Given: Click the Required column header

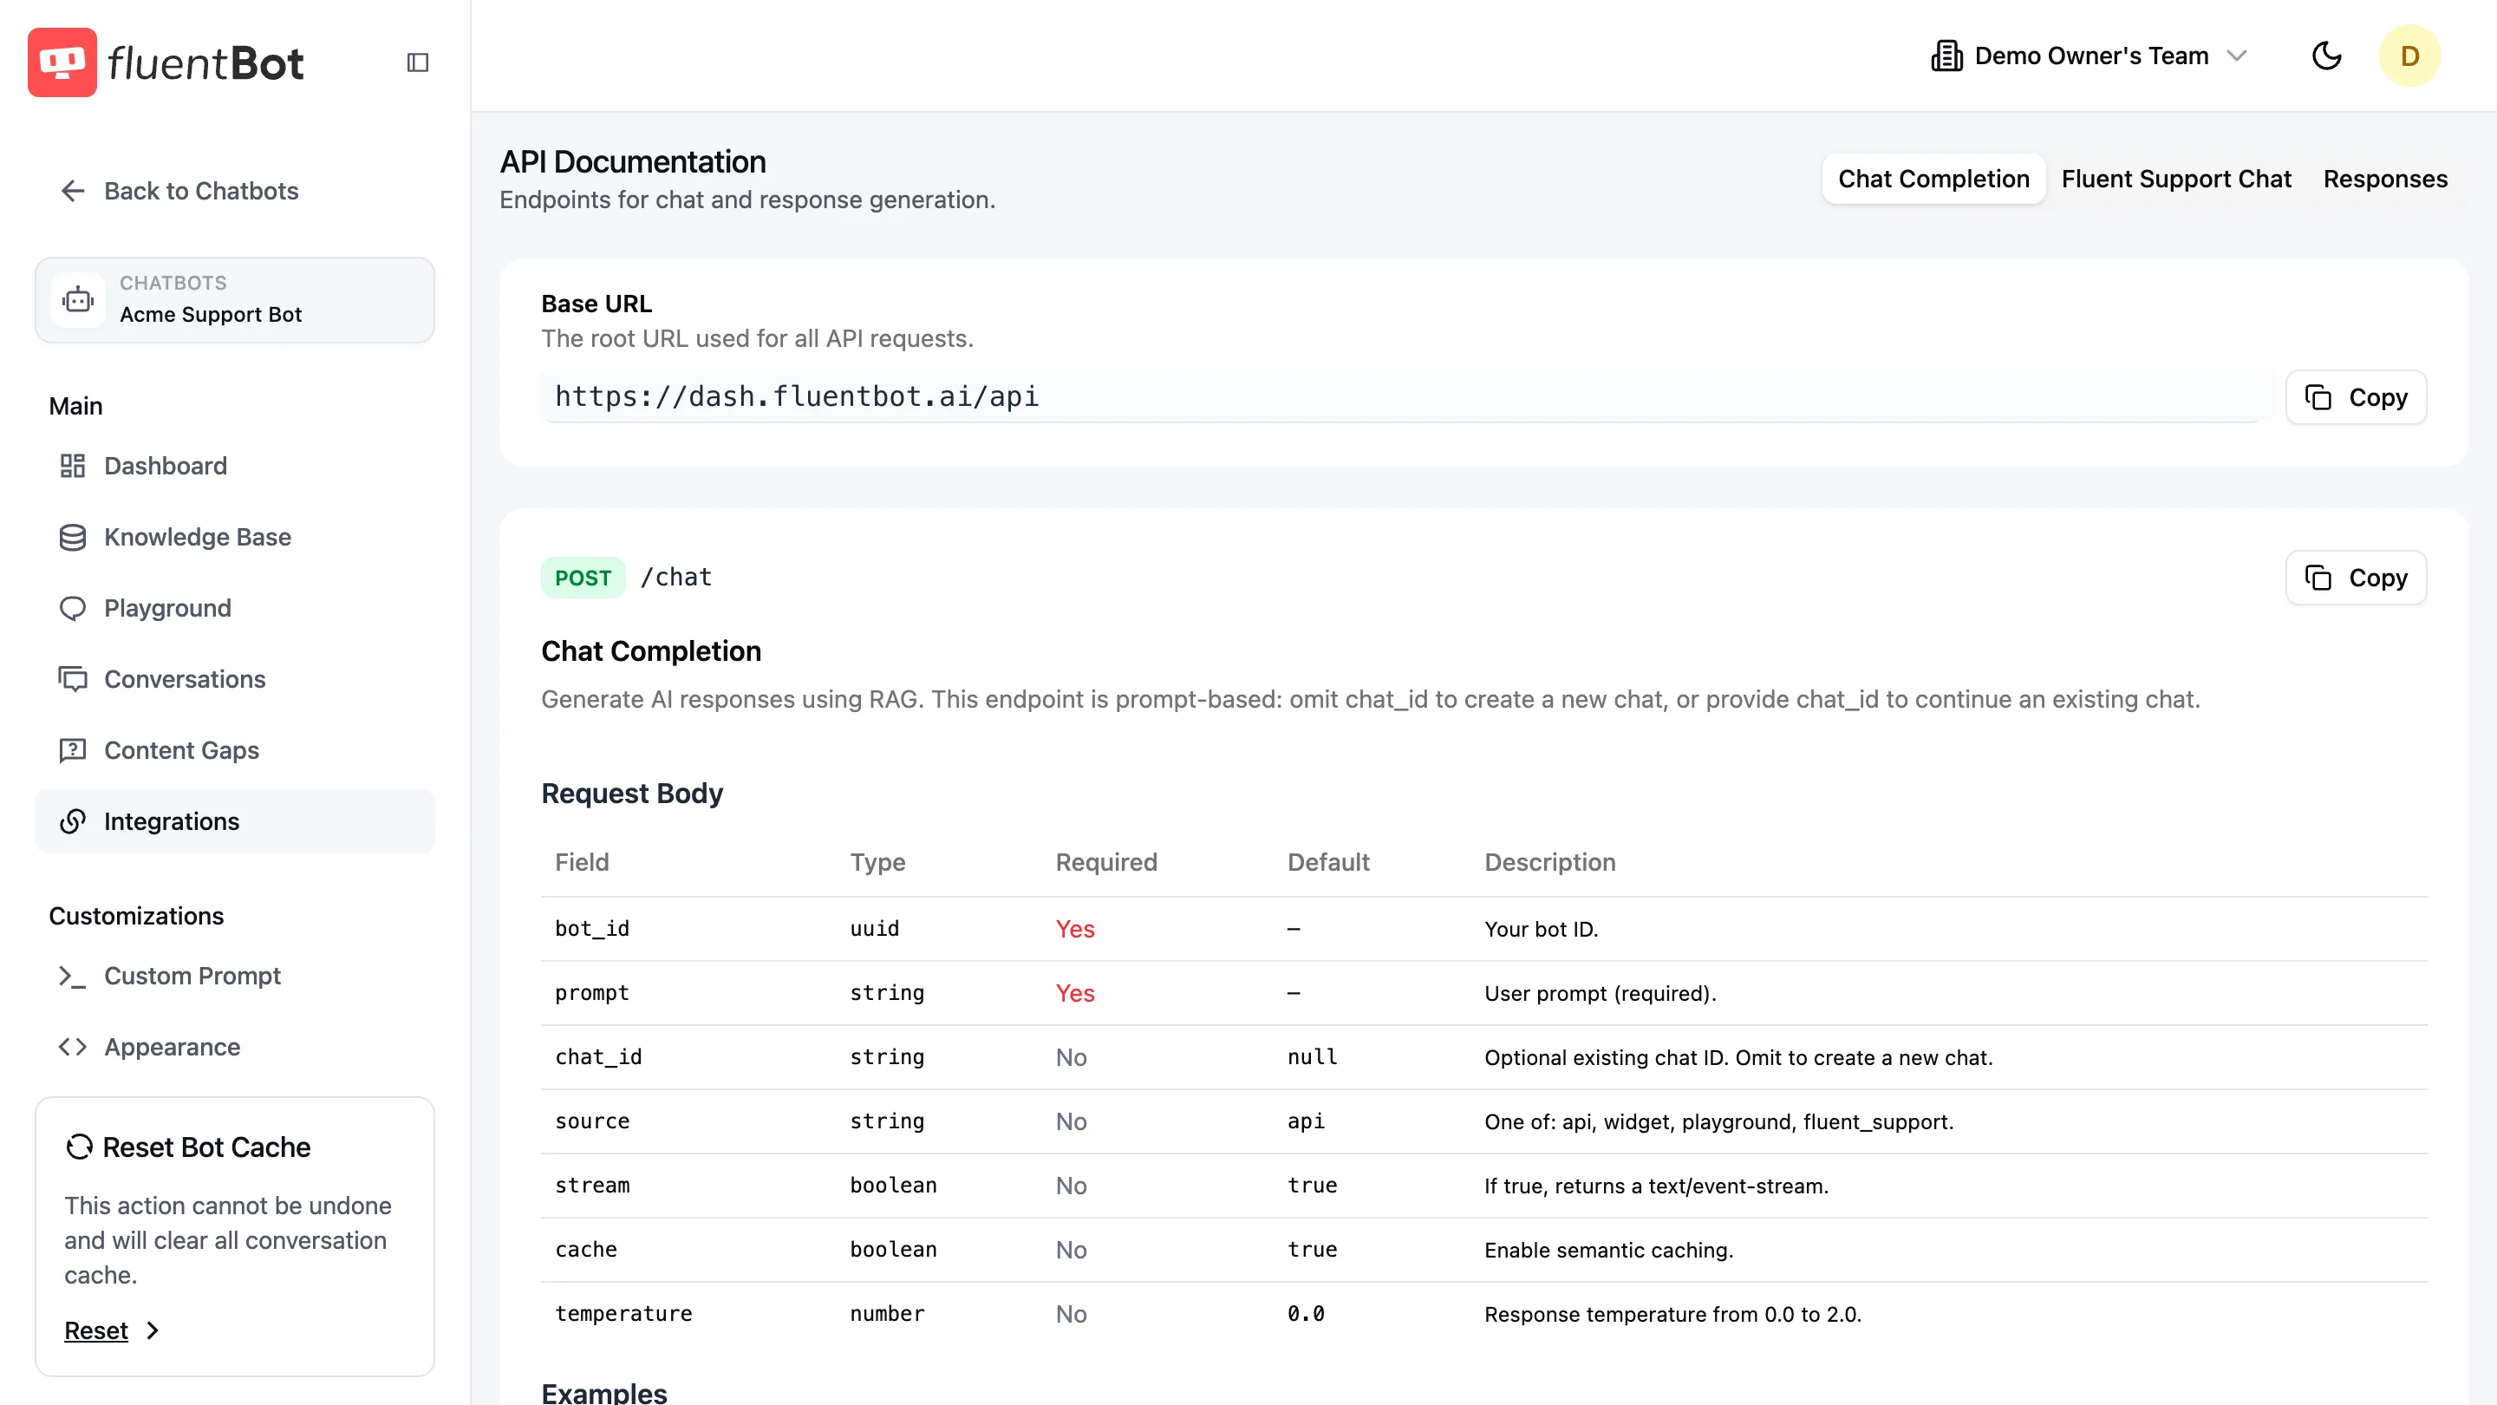Looking at the screenshot, I should [1106, 862].
